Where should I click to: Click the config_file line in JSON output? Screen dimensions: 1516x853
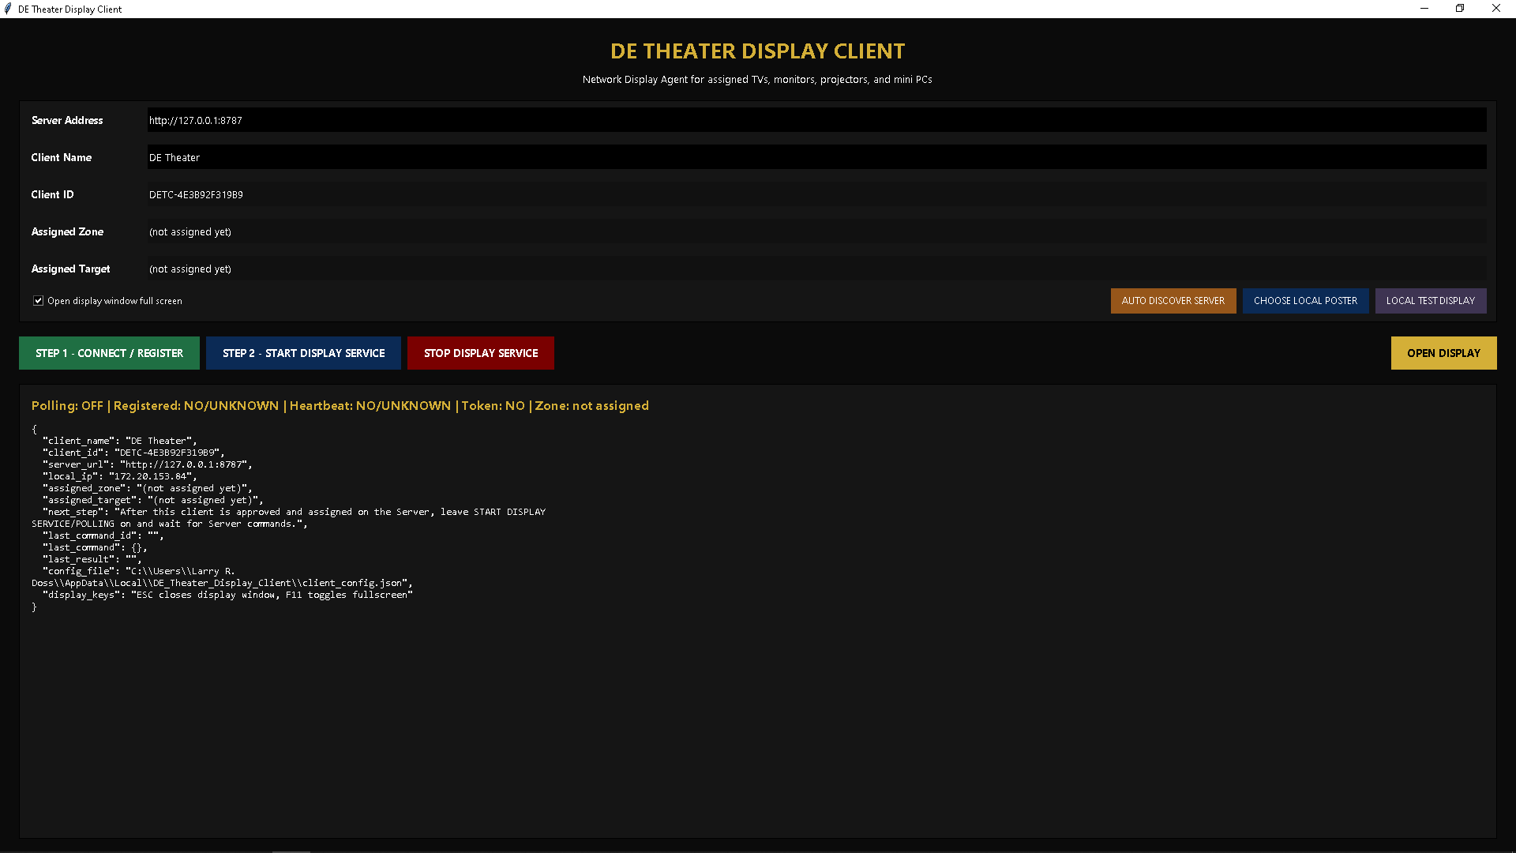(x=222, y=577)
